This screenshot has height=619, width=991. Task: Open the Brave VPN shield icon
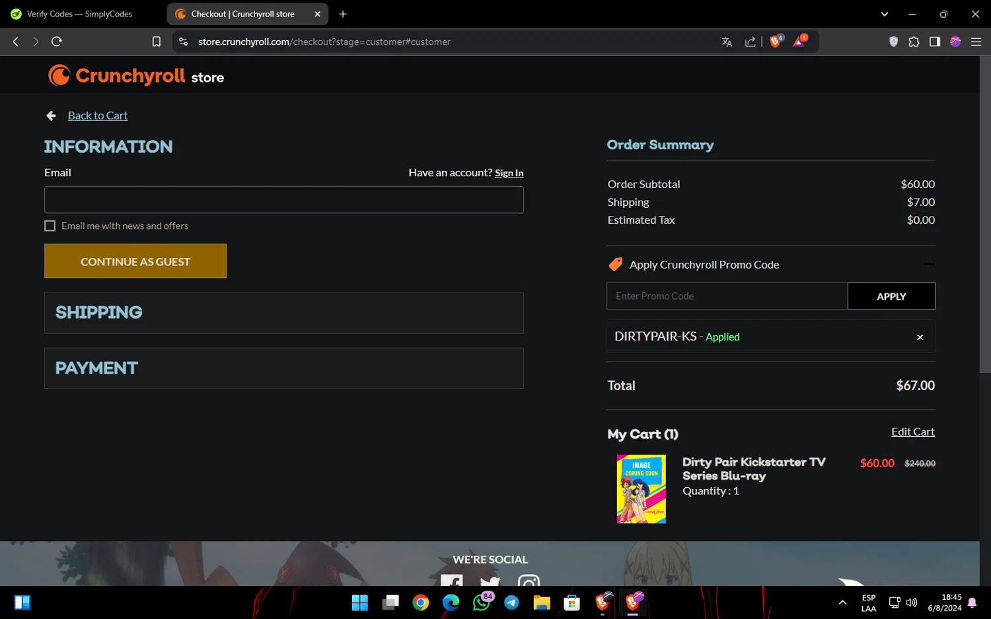893,42
